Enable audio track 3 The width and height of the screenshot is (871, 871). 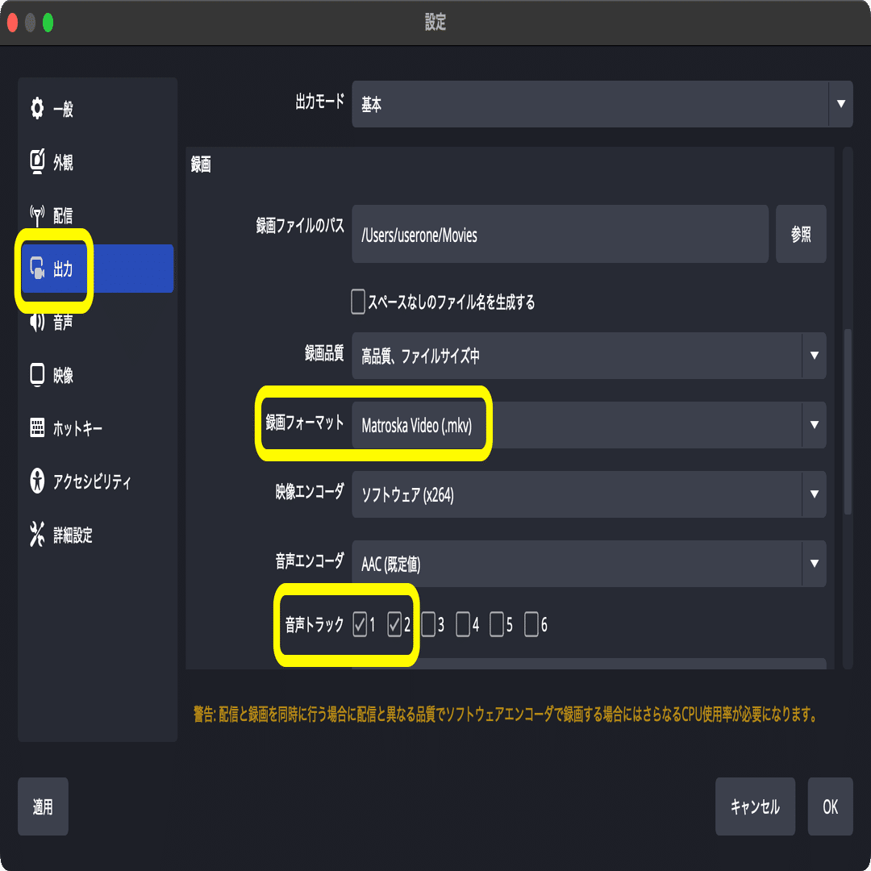[428, 624]
